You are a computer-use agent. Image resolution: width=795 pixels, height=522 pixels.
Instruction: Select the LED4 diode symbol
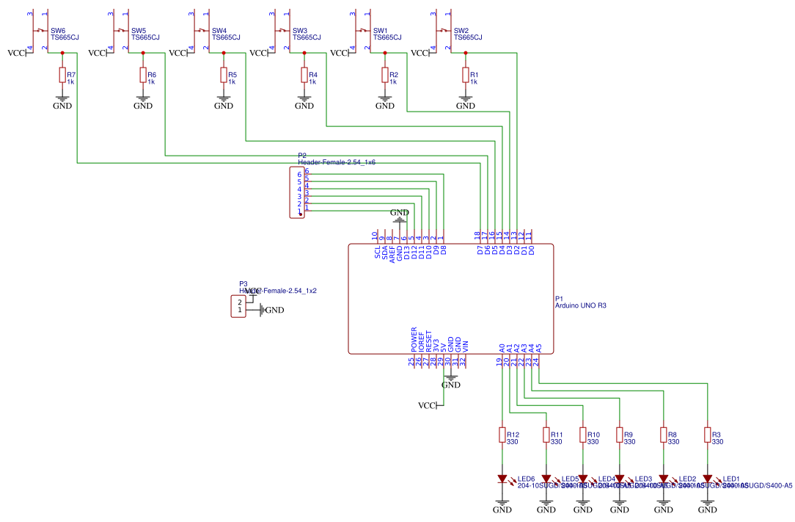click(583, 479)
